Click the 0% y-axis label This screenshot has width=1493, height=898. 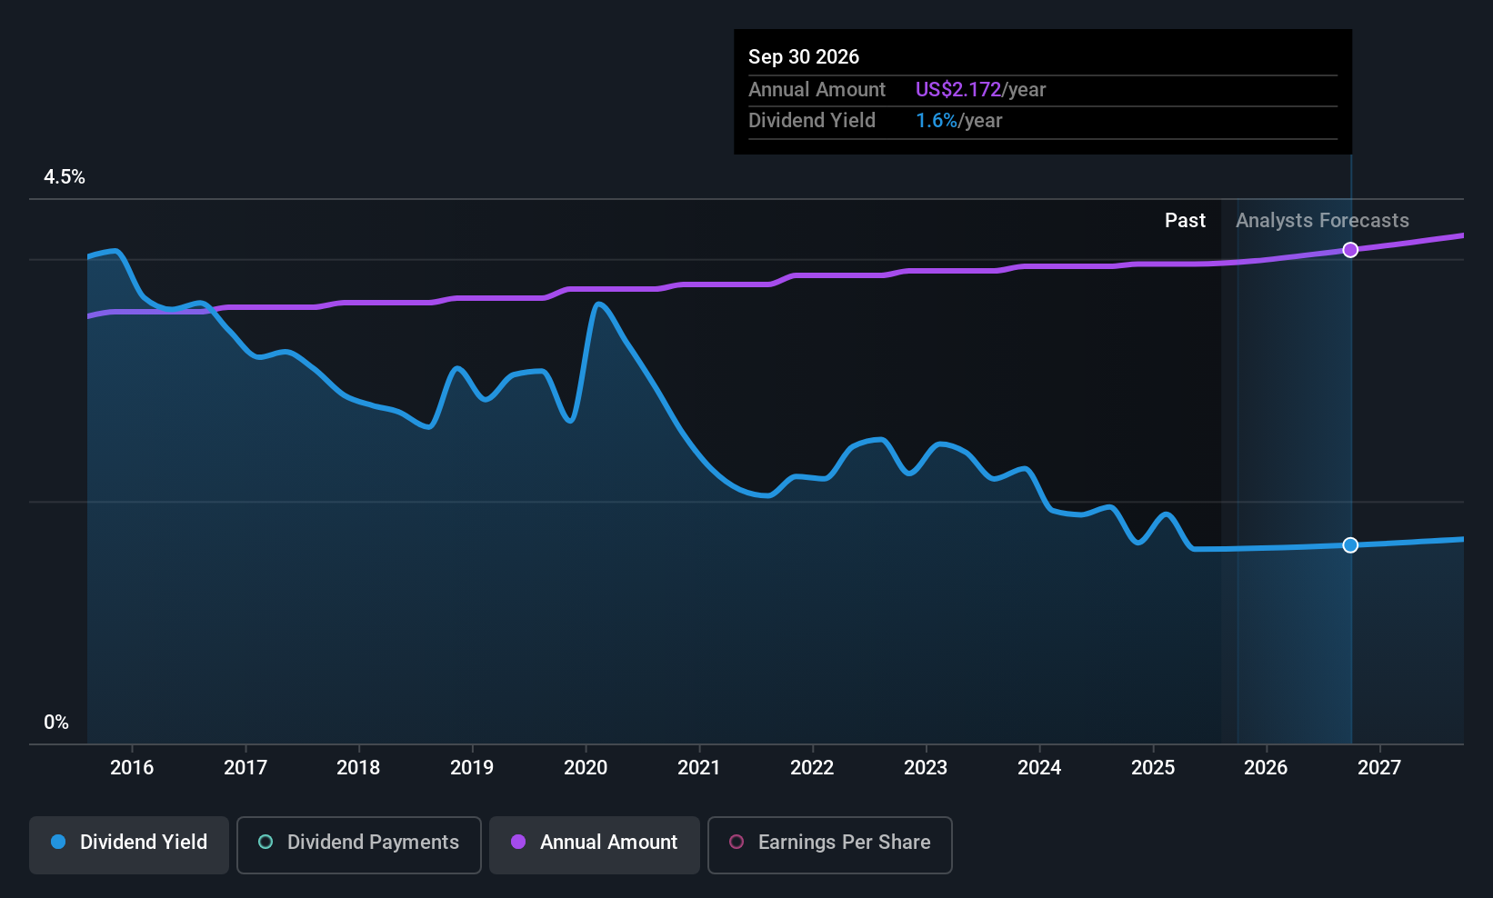[x=56, y=723]
